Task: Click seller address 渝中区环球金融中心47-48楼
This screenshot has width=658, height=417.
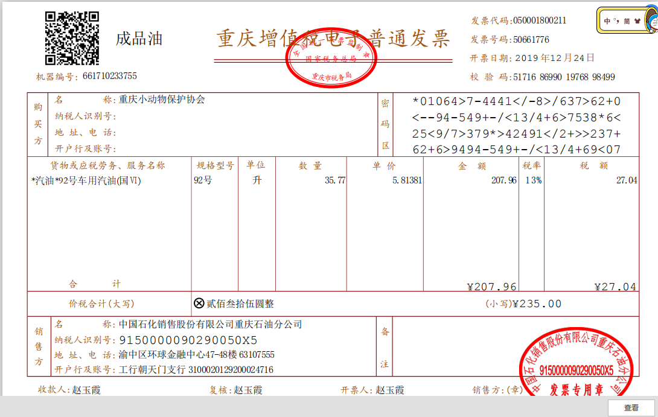Action: coord(178,355)
